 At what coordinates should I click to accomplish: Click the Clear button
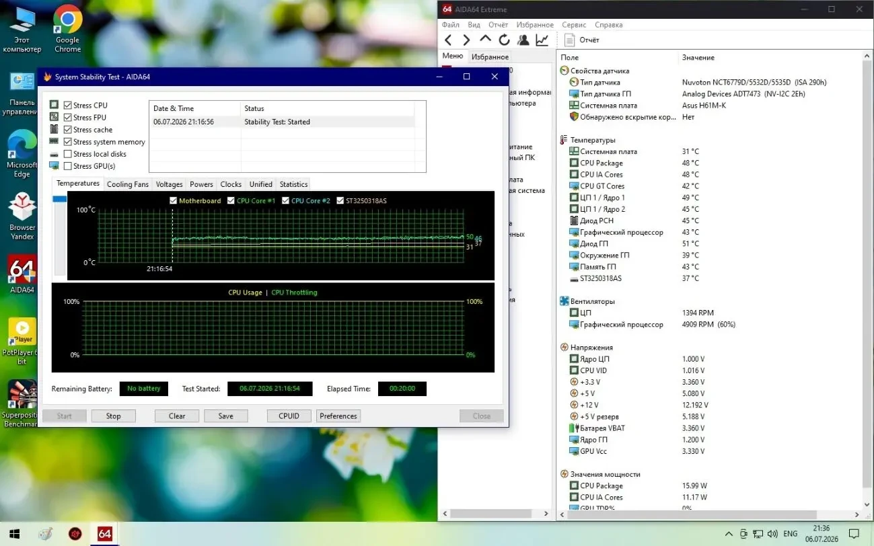[x=177, y=416]
